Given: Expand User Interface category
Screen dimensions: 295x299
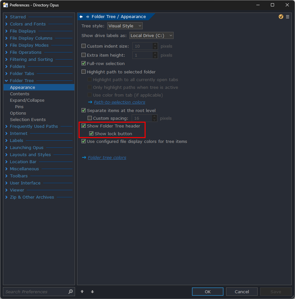Looking at the screenshot, I should point(6,183).
